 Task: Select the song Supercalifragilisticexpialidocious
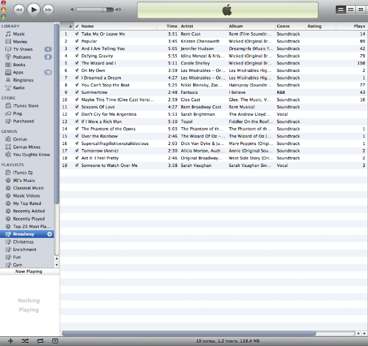coord(213,143)
